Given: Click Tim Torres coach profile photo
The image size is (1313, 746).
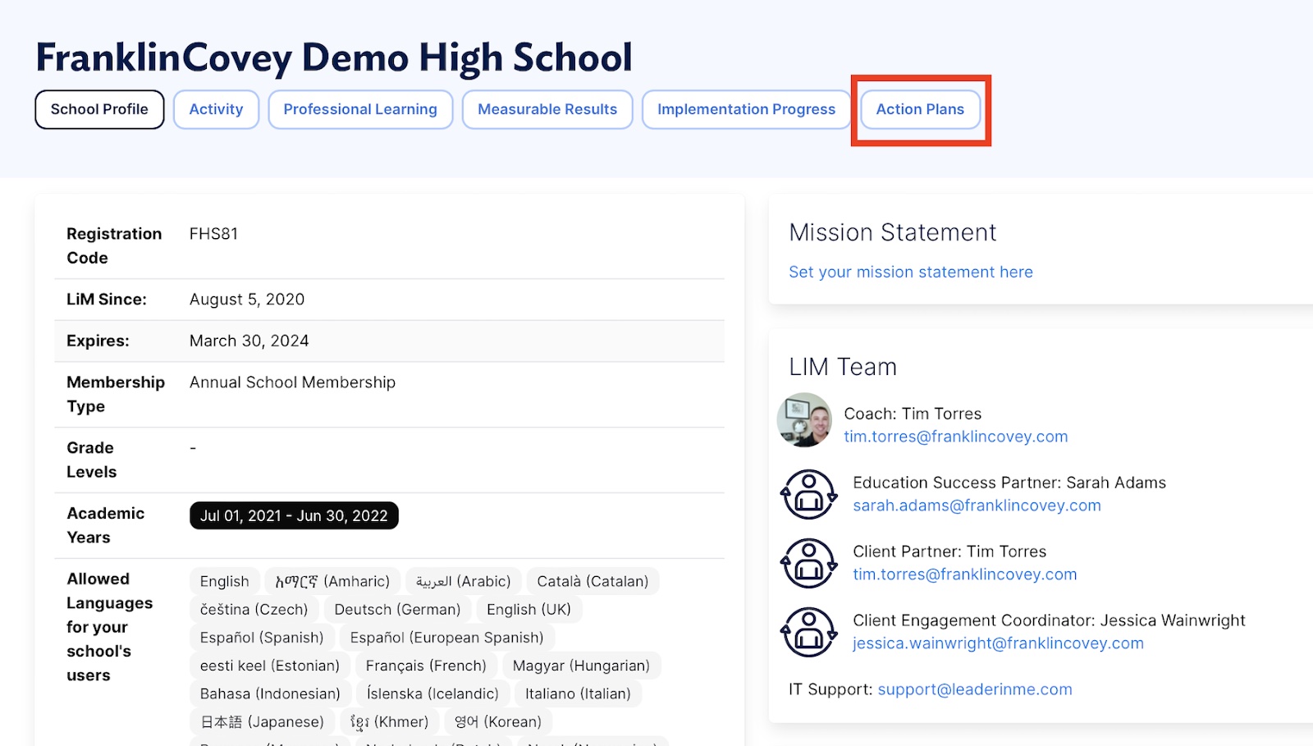Looking at the screenshot, I should 804,420.
